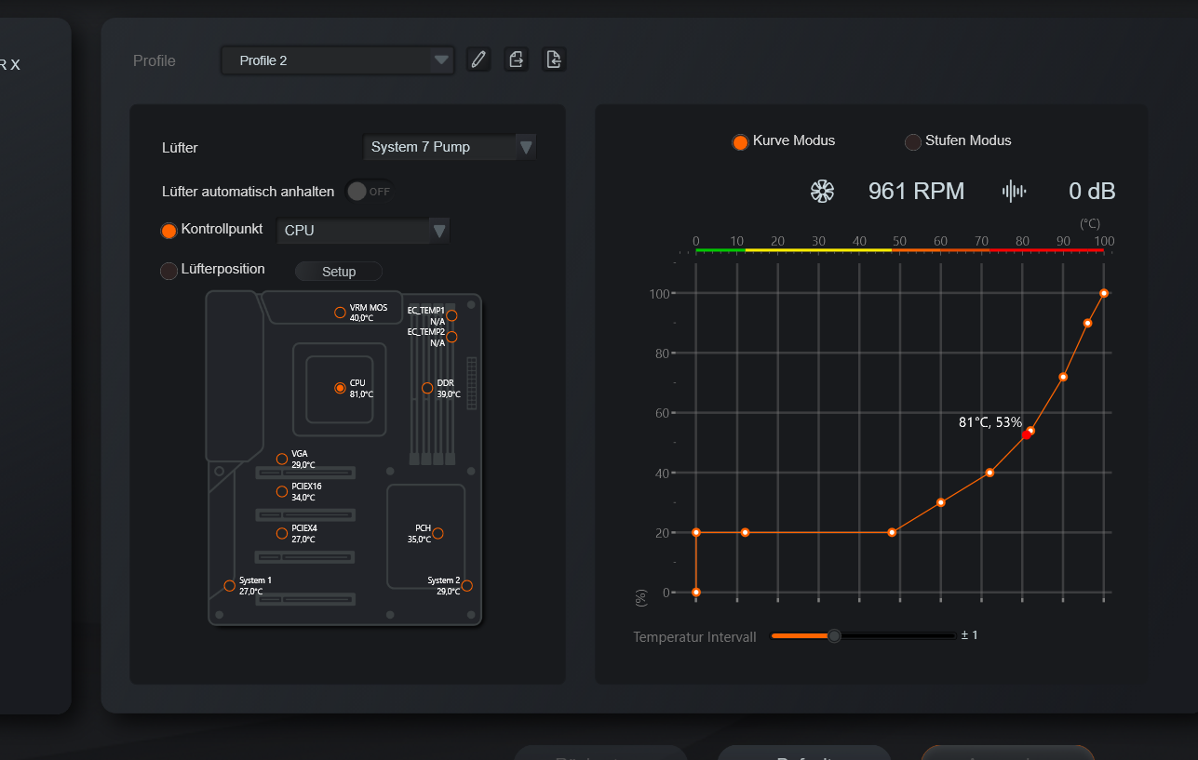1198x760 pixels.
Task: Select the VGA sensor point
Action: pos(282,459)
